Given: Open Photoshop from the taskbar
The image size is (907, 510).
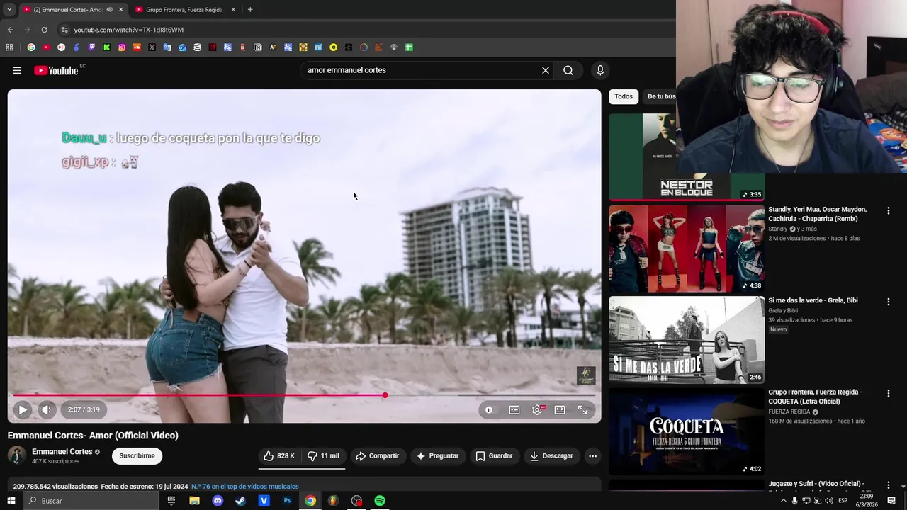Looking at the screenshot, I should pyautogui.click(x=287, y=501).
